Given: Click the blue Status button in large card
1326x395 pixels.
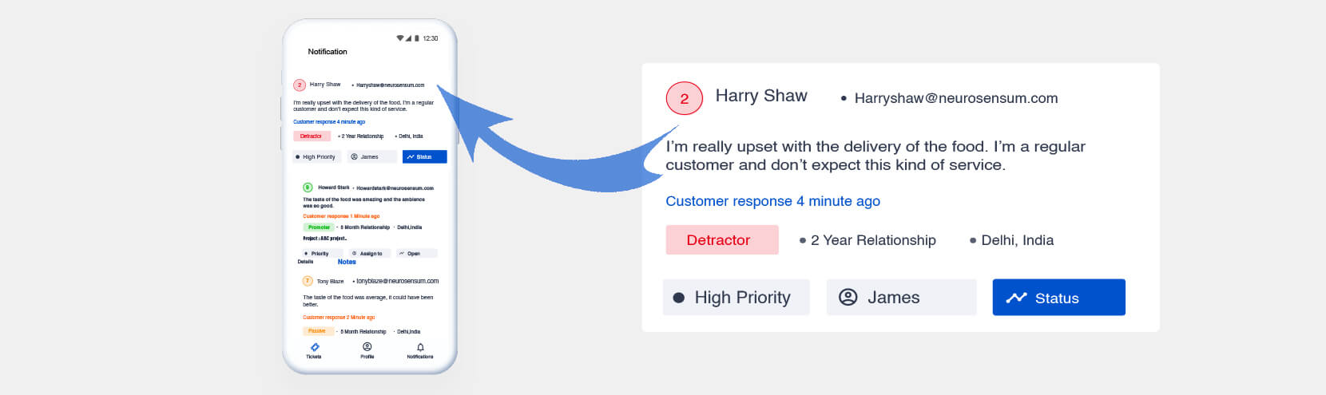Looking at the screenshot, I should pyautogui.click(x=1058, y=298).
